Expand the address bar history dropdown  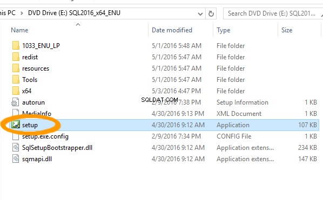tap(200, 14)
